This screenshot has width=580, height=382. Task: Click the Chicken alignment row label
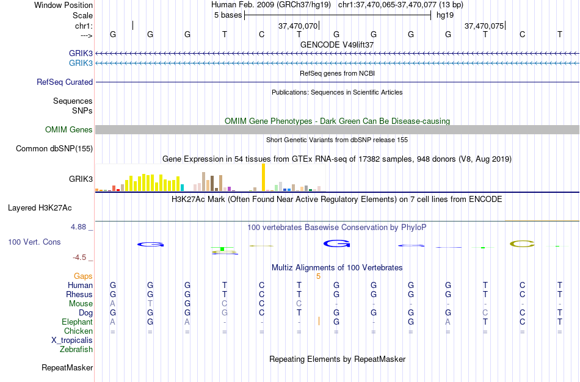[x=78, y=331]
